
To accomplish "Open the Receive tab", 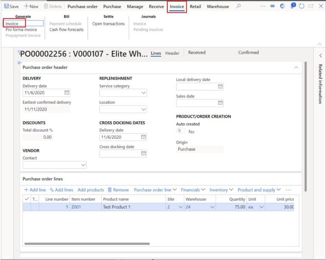I will click(x=156, y=6).
